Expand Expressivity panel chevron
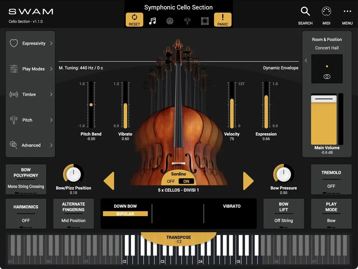Screen dimensions: 358x269 [x=51, y=43]
